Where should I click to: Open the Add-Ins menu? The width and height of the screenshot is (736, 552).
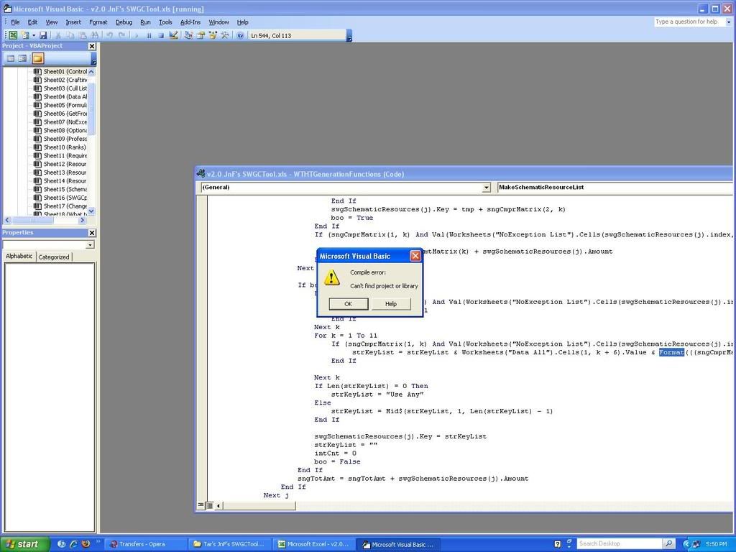coord(190,22)
